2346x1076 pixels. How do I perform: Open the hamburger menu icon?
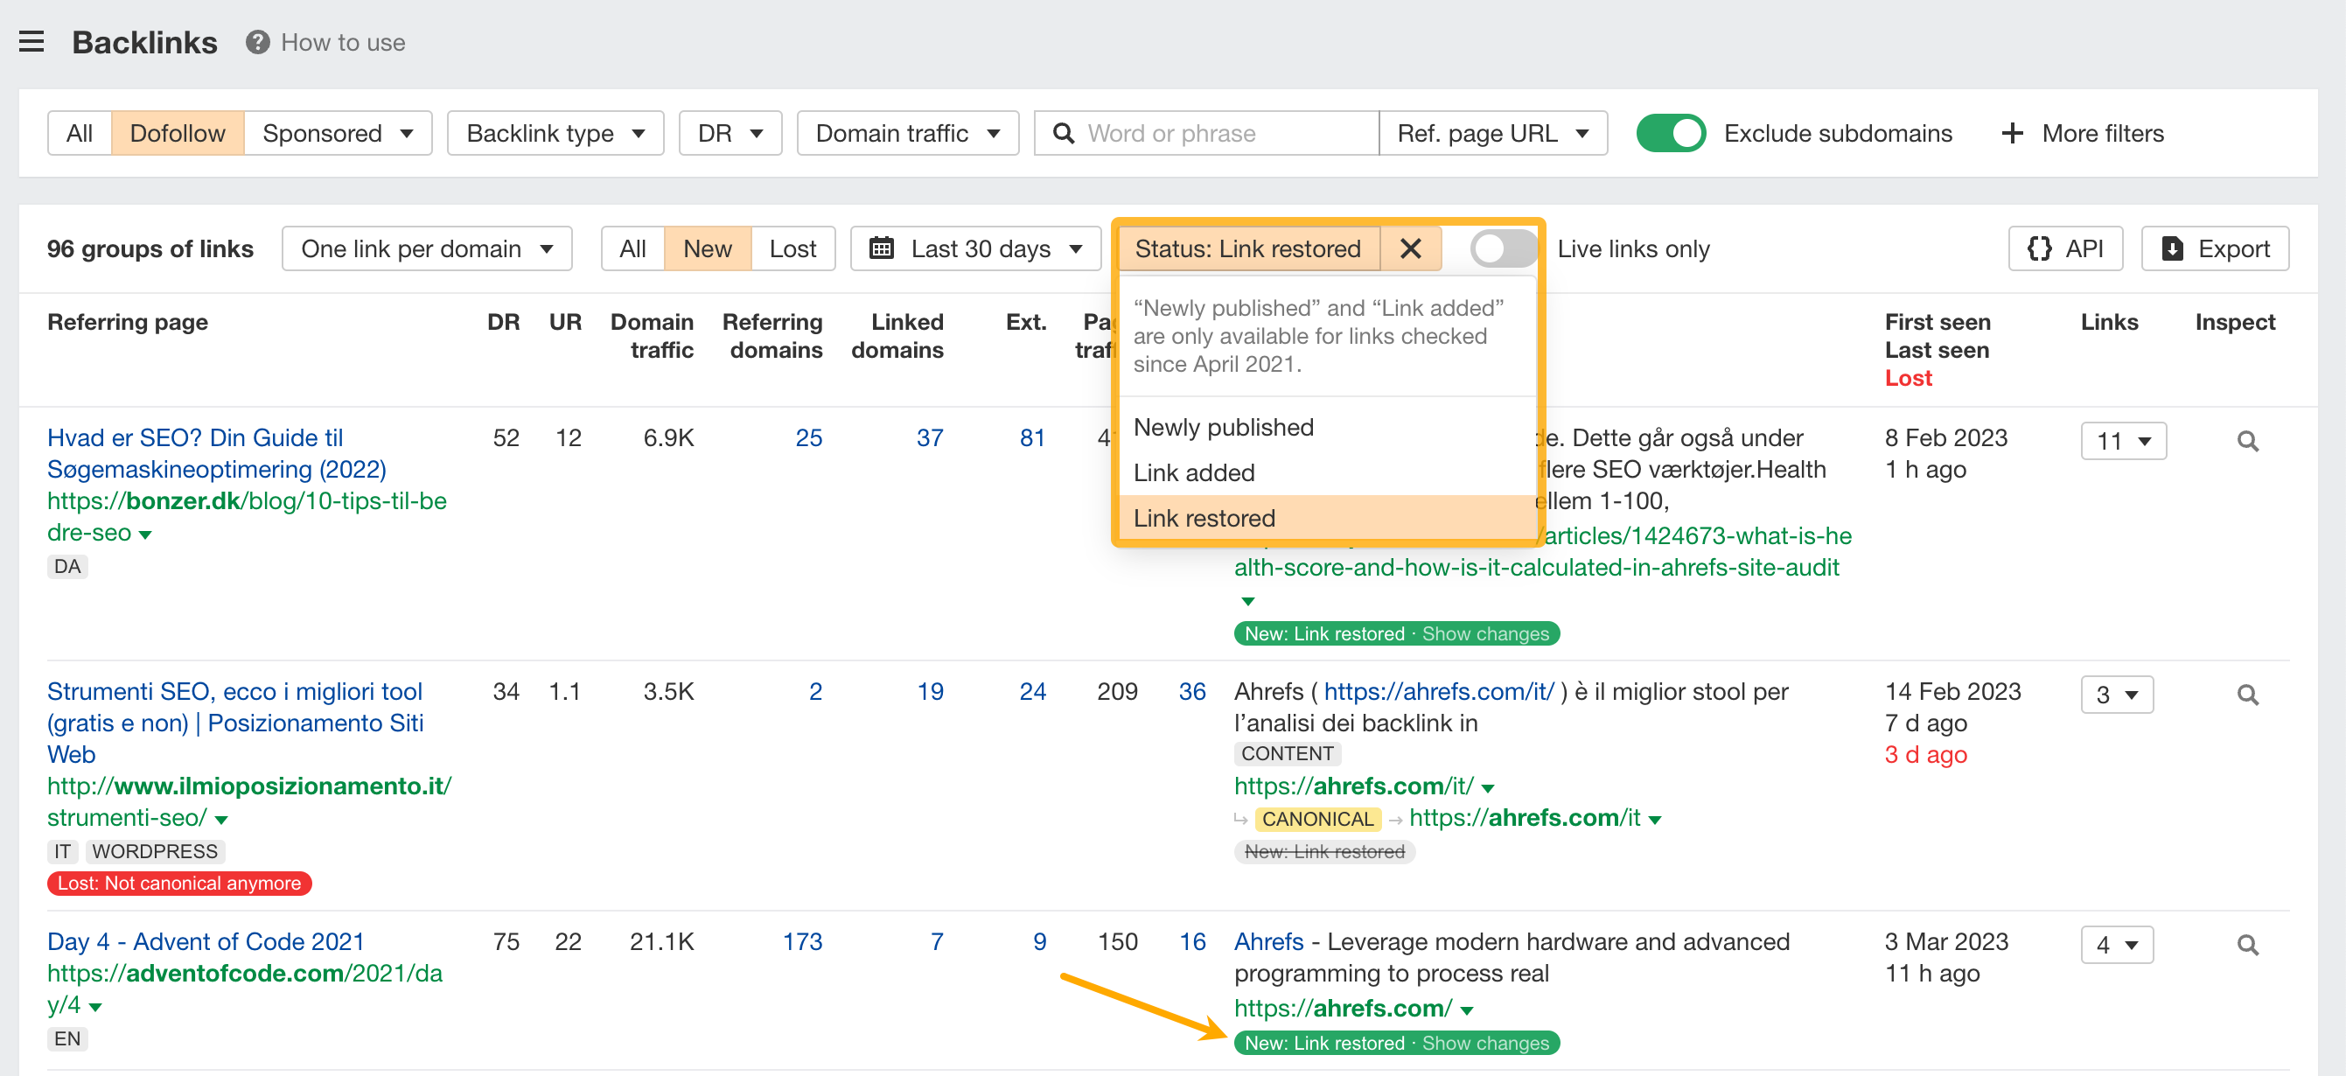[x=31, y=42]
